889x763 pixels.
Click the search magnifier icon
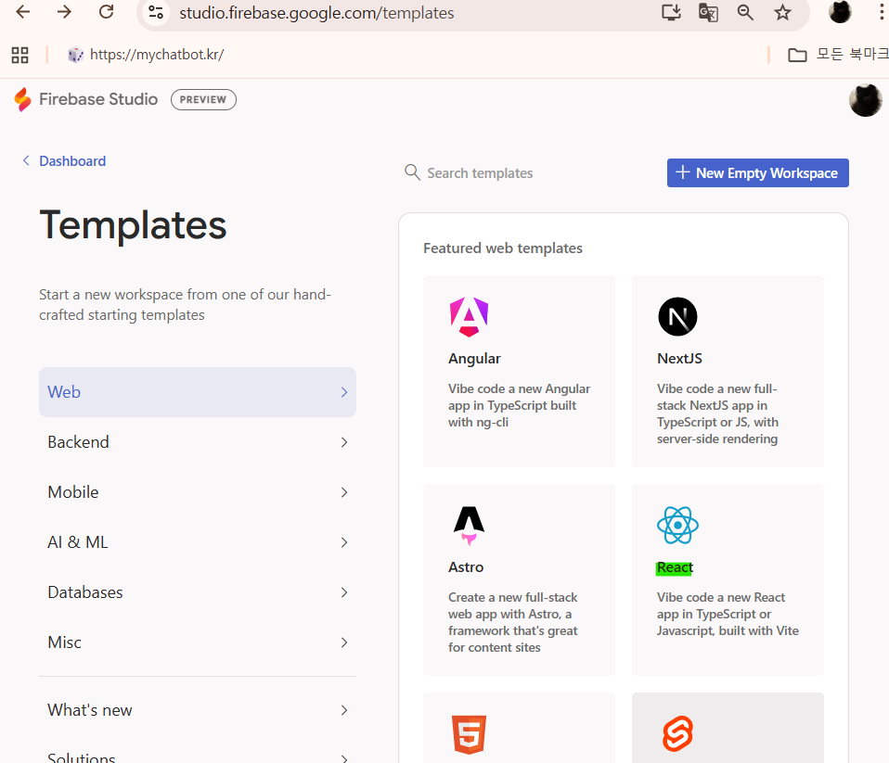coord(412,172)
